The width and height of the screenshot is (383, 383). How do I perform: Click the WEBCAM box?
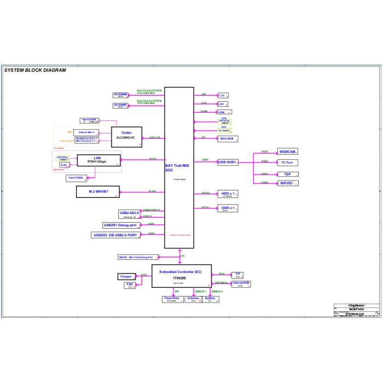287,152
